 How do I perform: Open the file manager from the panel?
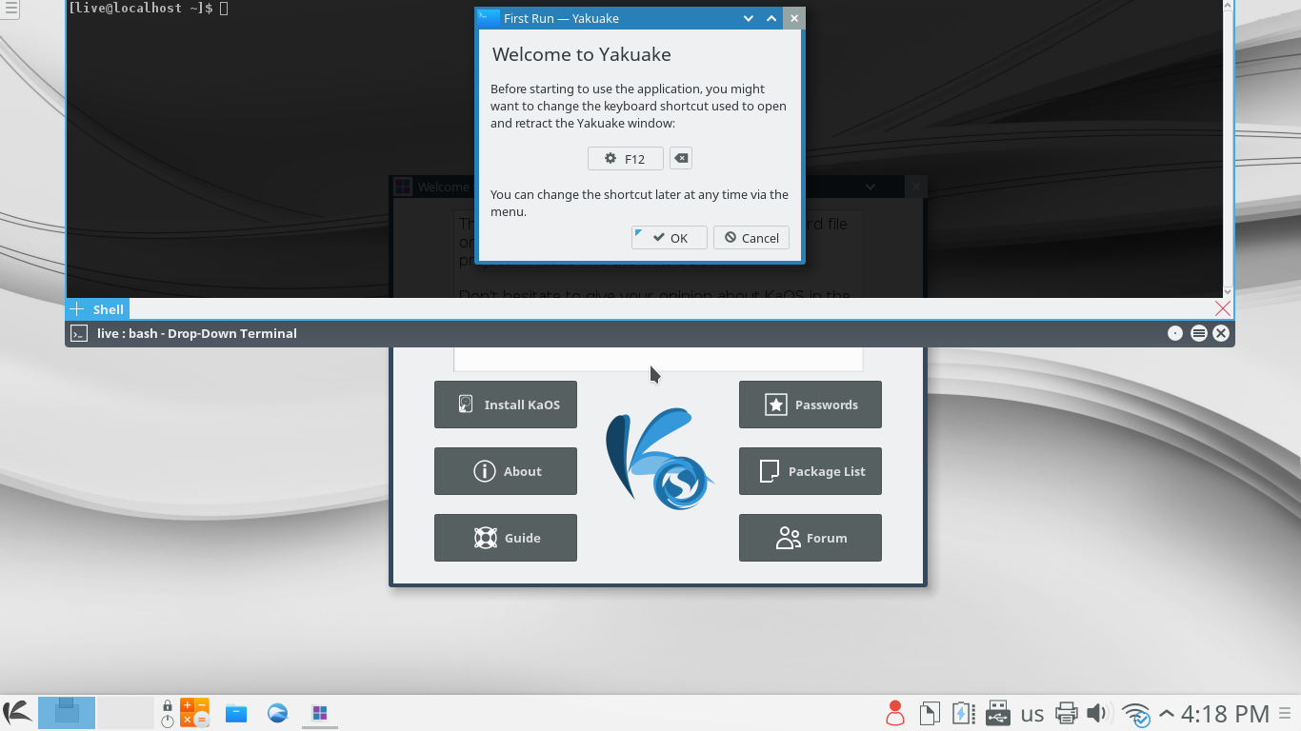pyautogui.click(x=236, y=713)
